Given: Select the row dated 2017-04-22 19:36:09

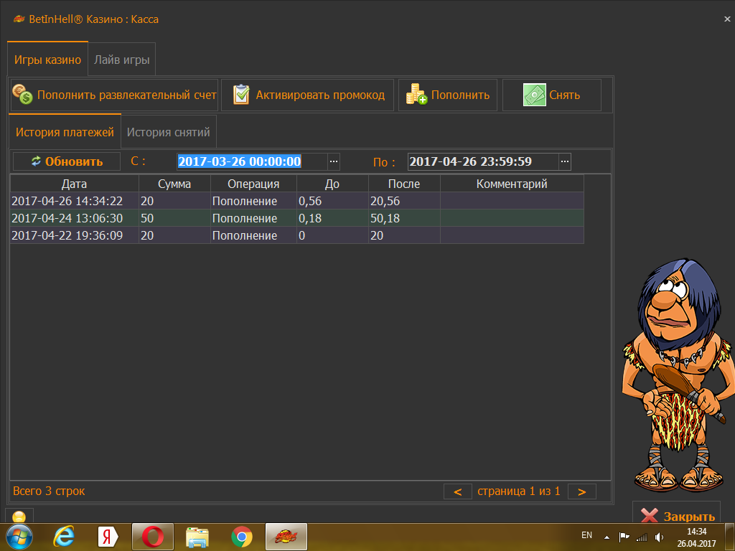Looking at the screenshot, I should tap(296, 235).
